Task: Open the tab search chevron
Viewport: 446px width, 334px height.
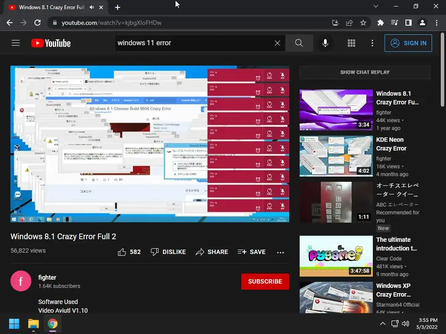Action: pyautogui.click(x=376, y=6)
